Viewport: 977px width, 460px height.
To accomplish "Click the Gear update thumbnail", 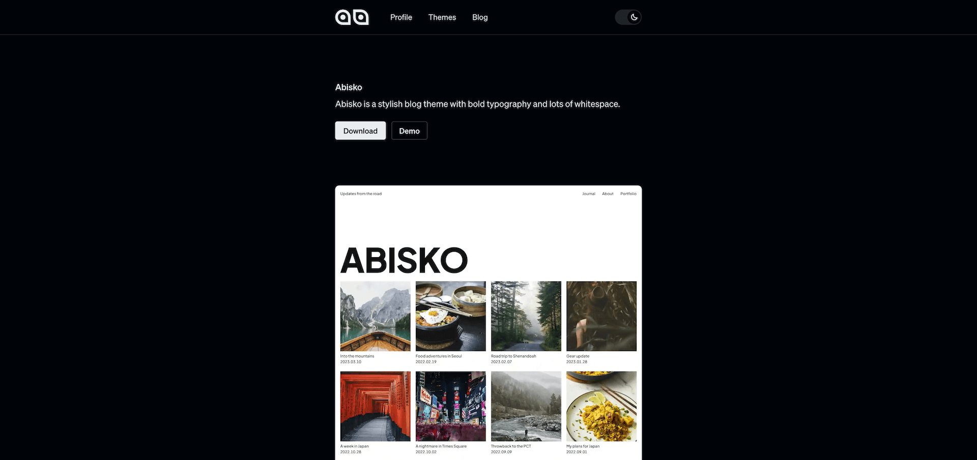I will pos(601,316).
